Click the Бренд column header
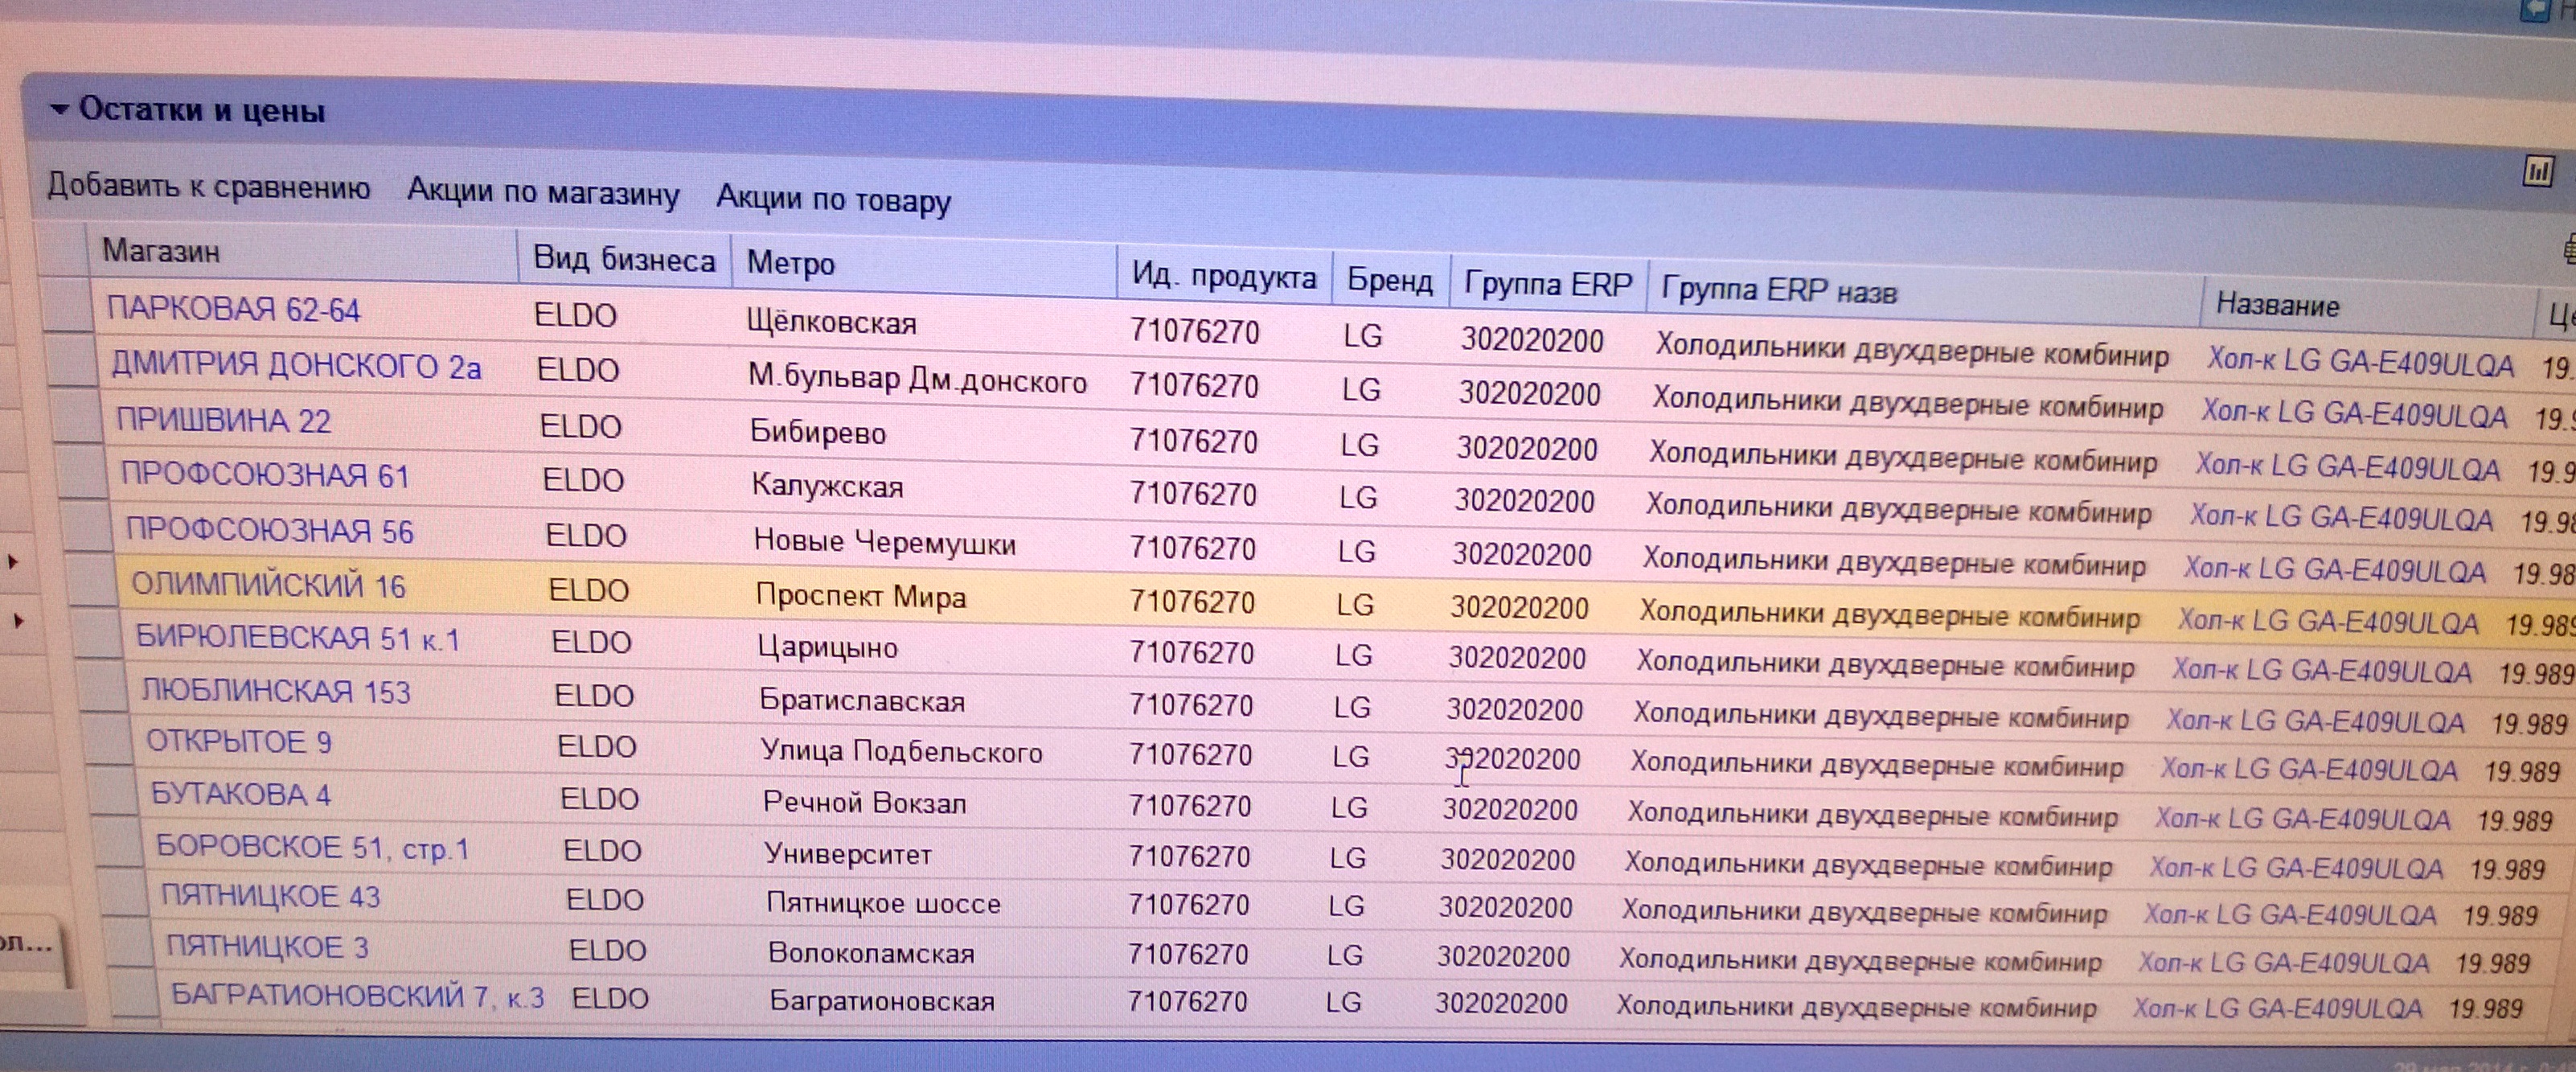The width and height of the screenshot is (2576, 1072). pos(1389,281)
